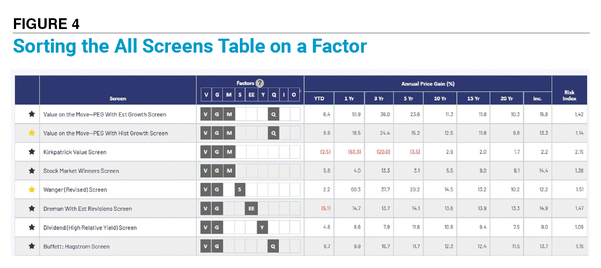Click the S factor badge in Wanger row
The image size is (601, 268).
click(240, 190)
